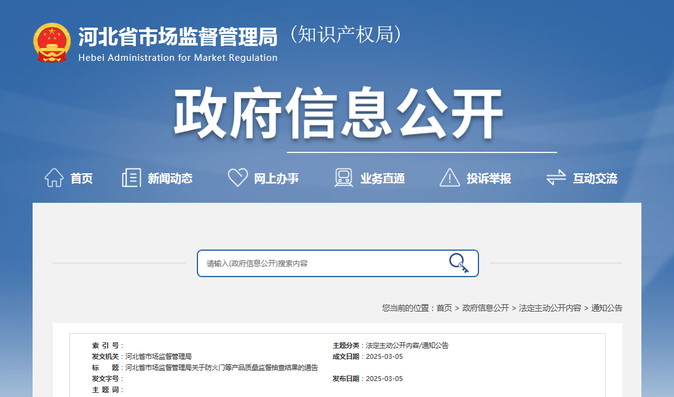
Task: Click the 成文日期 value 2025-03-05
Action: click(384, 356)
